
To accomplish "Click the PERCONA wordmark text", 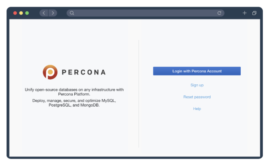I will pyautogui.click(x=84, y=72).
